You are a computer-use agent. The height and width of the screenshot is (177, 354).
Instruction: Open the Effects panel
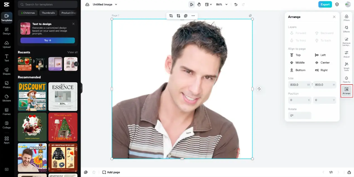click(x=346, y=29)
